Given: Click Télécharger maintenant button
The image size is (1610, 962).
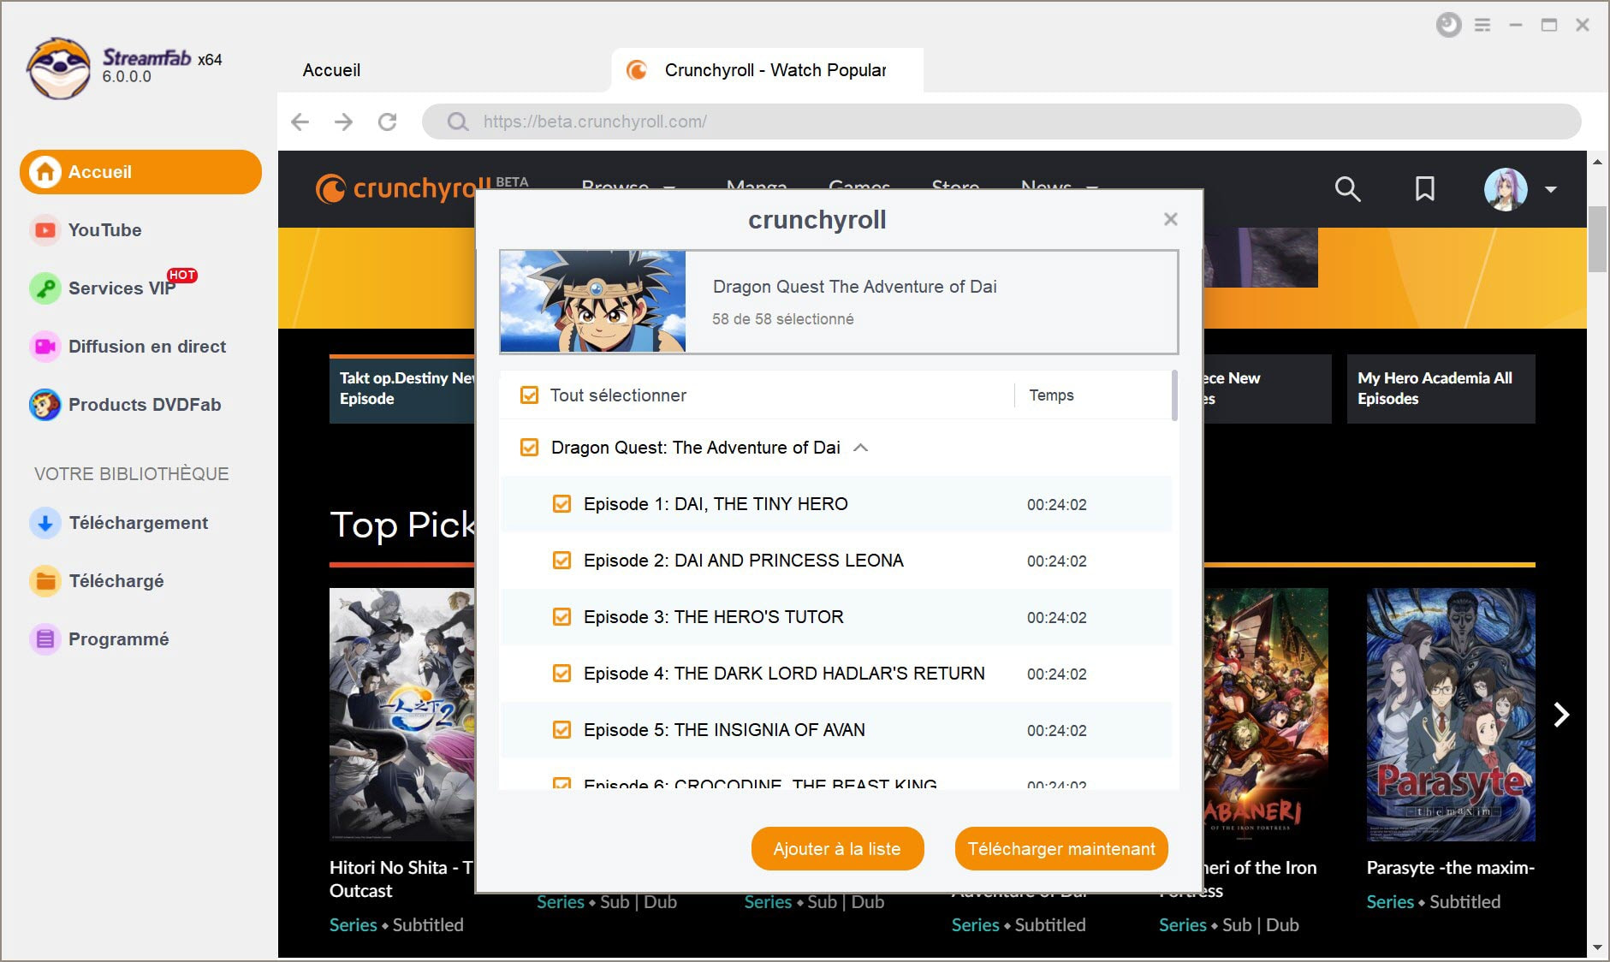Looking at the screenshot, I should pyautogui.click(x=1061, y=849).
